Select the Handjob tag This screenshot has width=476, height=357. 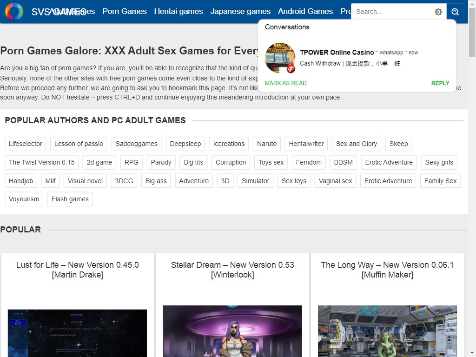(21, 181)
